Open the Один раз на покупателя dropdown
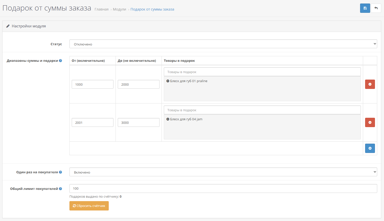 point(223,172)
